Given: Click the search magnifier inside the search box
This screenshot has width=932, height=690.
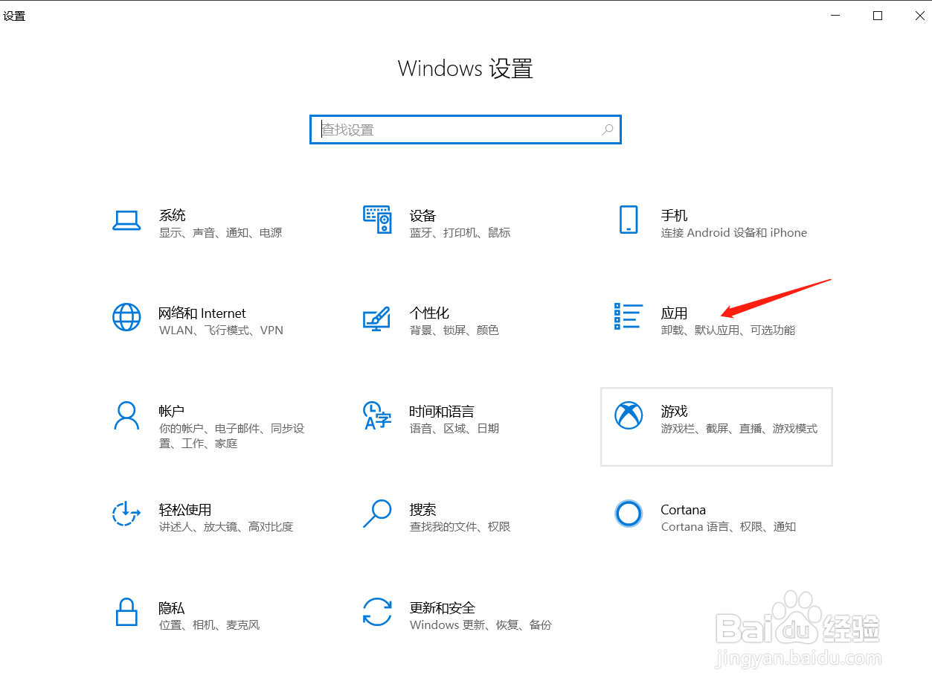Looking at the screenshot, I should (x=608, y=130).
